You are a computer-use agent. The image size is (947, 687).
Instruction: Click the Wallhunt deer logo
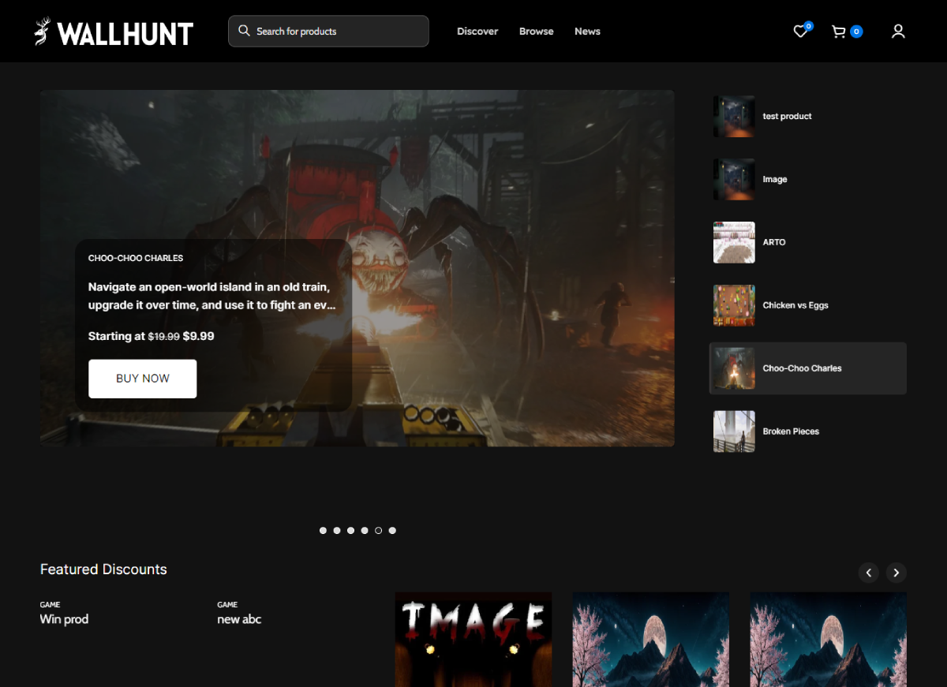tap(43, 32)
